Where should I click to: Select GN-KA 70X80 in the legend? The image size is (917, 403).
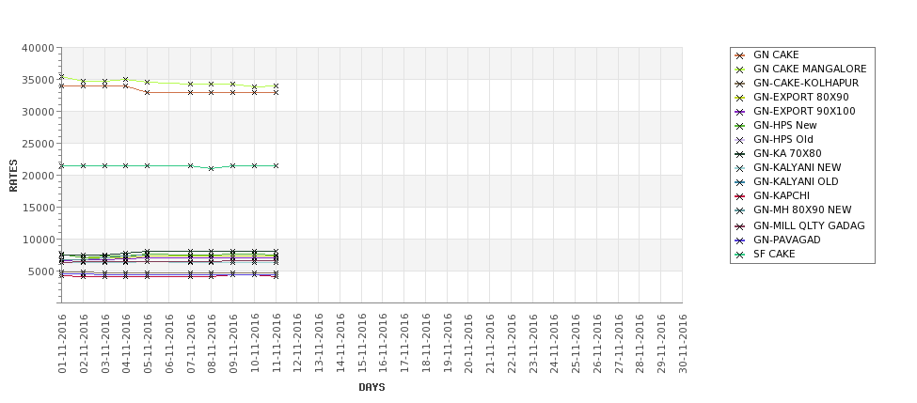click(787, 153)
